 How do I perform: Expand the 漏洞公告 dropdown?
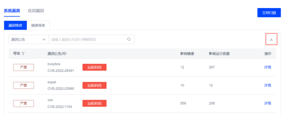pos(29,39)
